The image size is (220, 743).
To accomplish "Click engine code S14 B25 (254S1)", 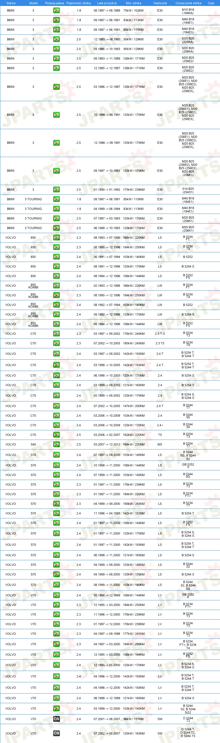I will pyautogui.click(x=188, y=191).
